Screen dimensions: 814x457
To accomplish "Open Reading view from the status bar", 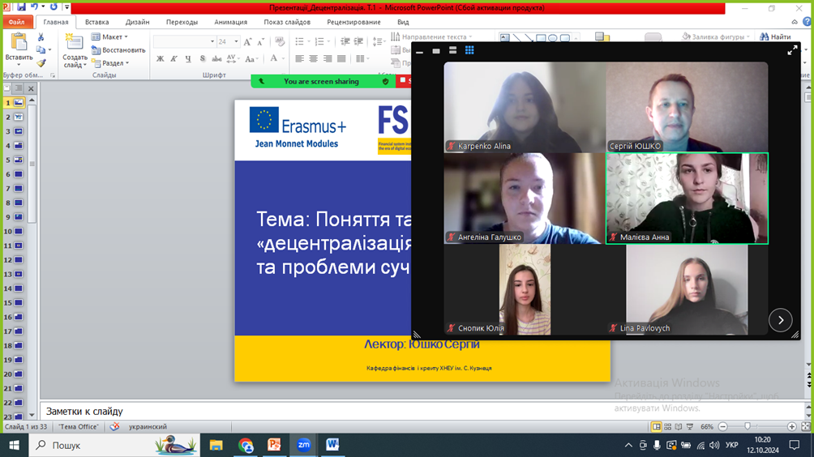I will coord(679,426).
